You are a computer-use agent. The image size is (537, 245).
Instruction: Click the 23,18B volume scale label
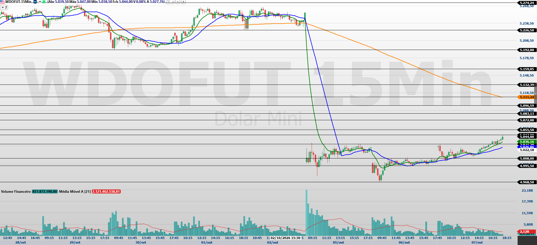click(x=527, y=190)
